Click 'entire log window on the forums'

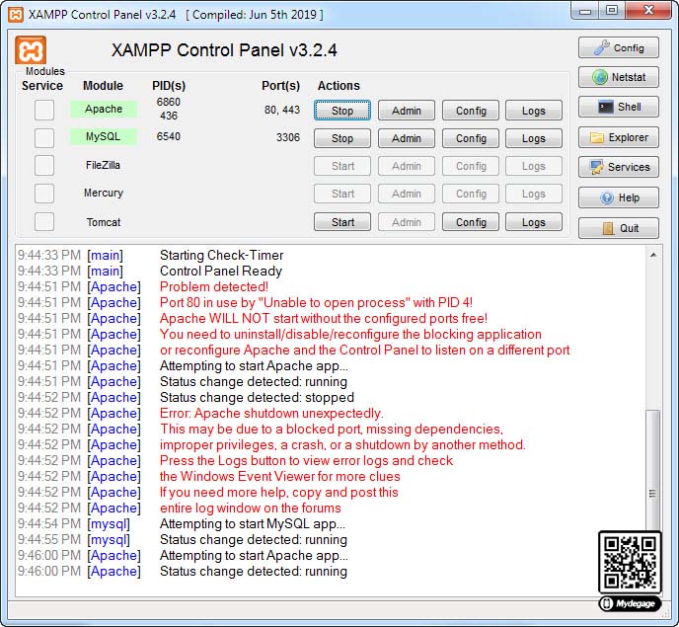coord(251,509)
